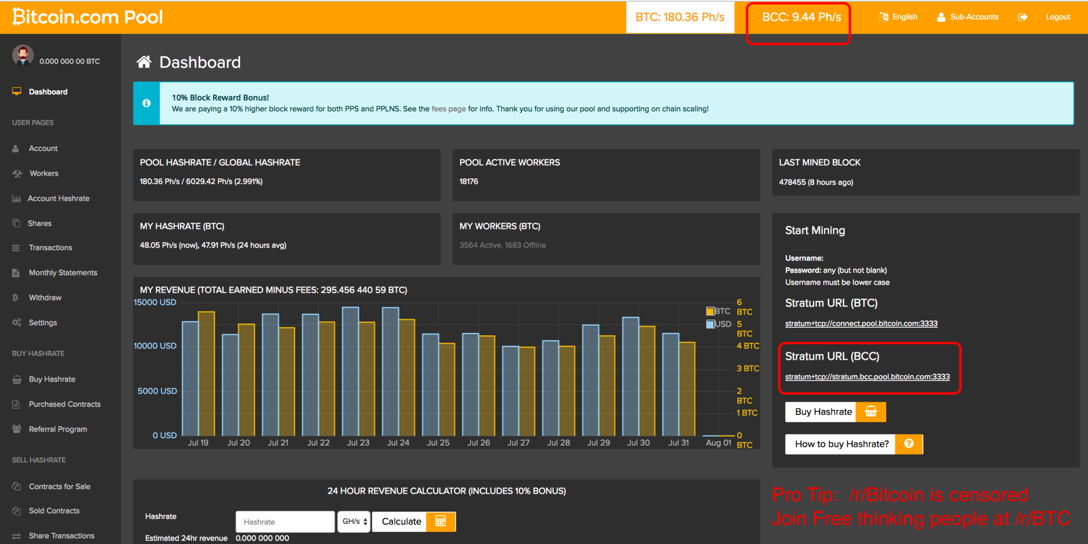Click the Transactions list icon
This screenshot has width=1088, height=544.
pos(16,248)
